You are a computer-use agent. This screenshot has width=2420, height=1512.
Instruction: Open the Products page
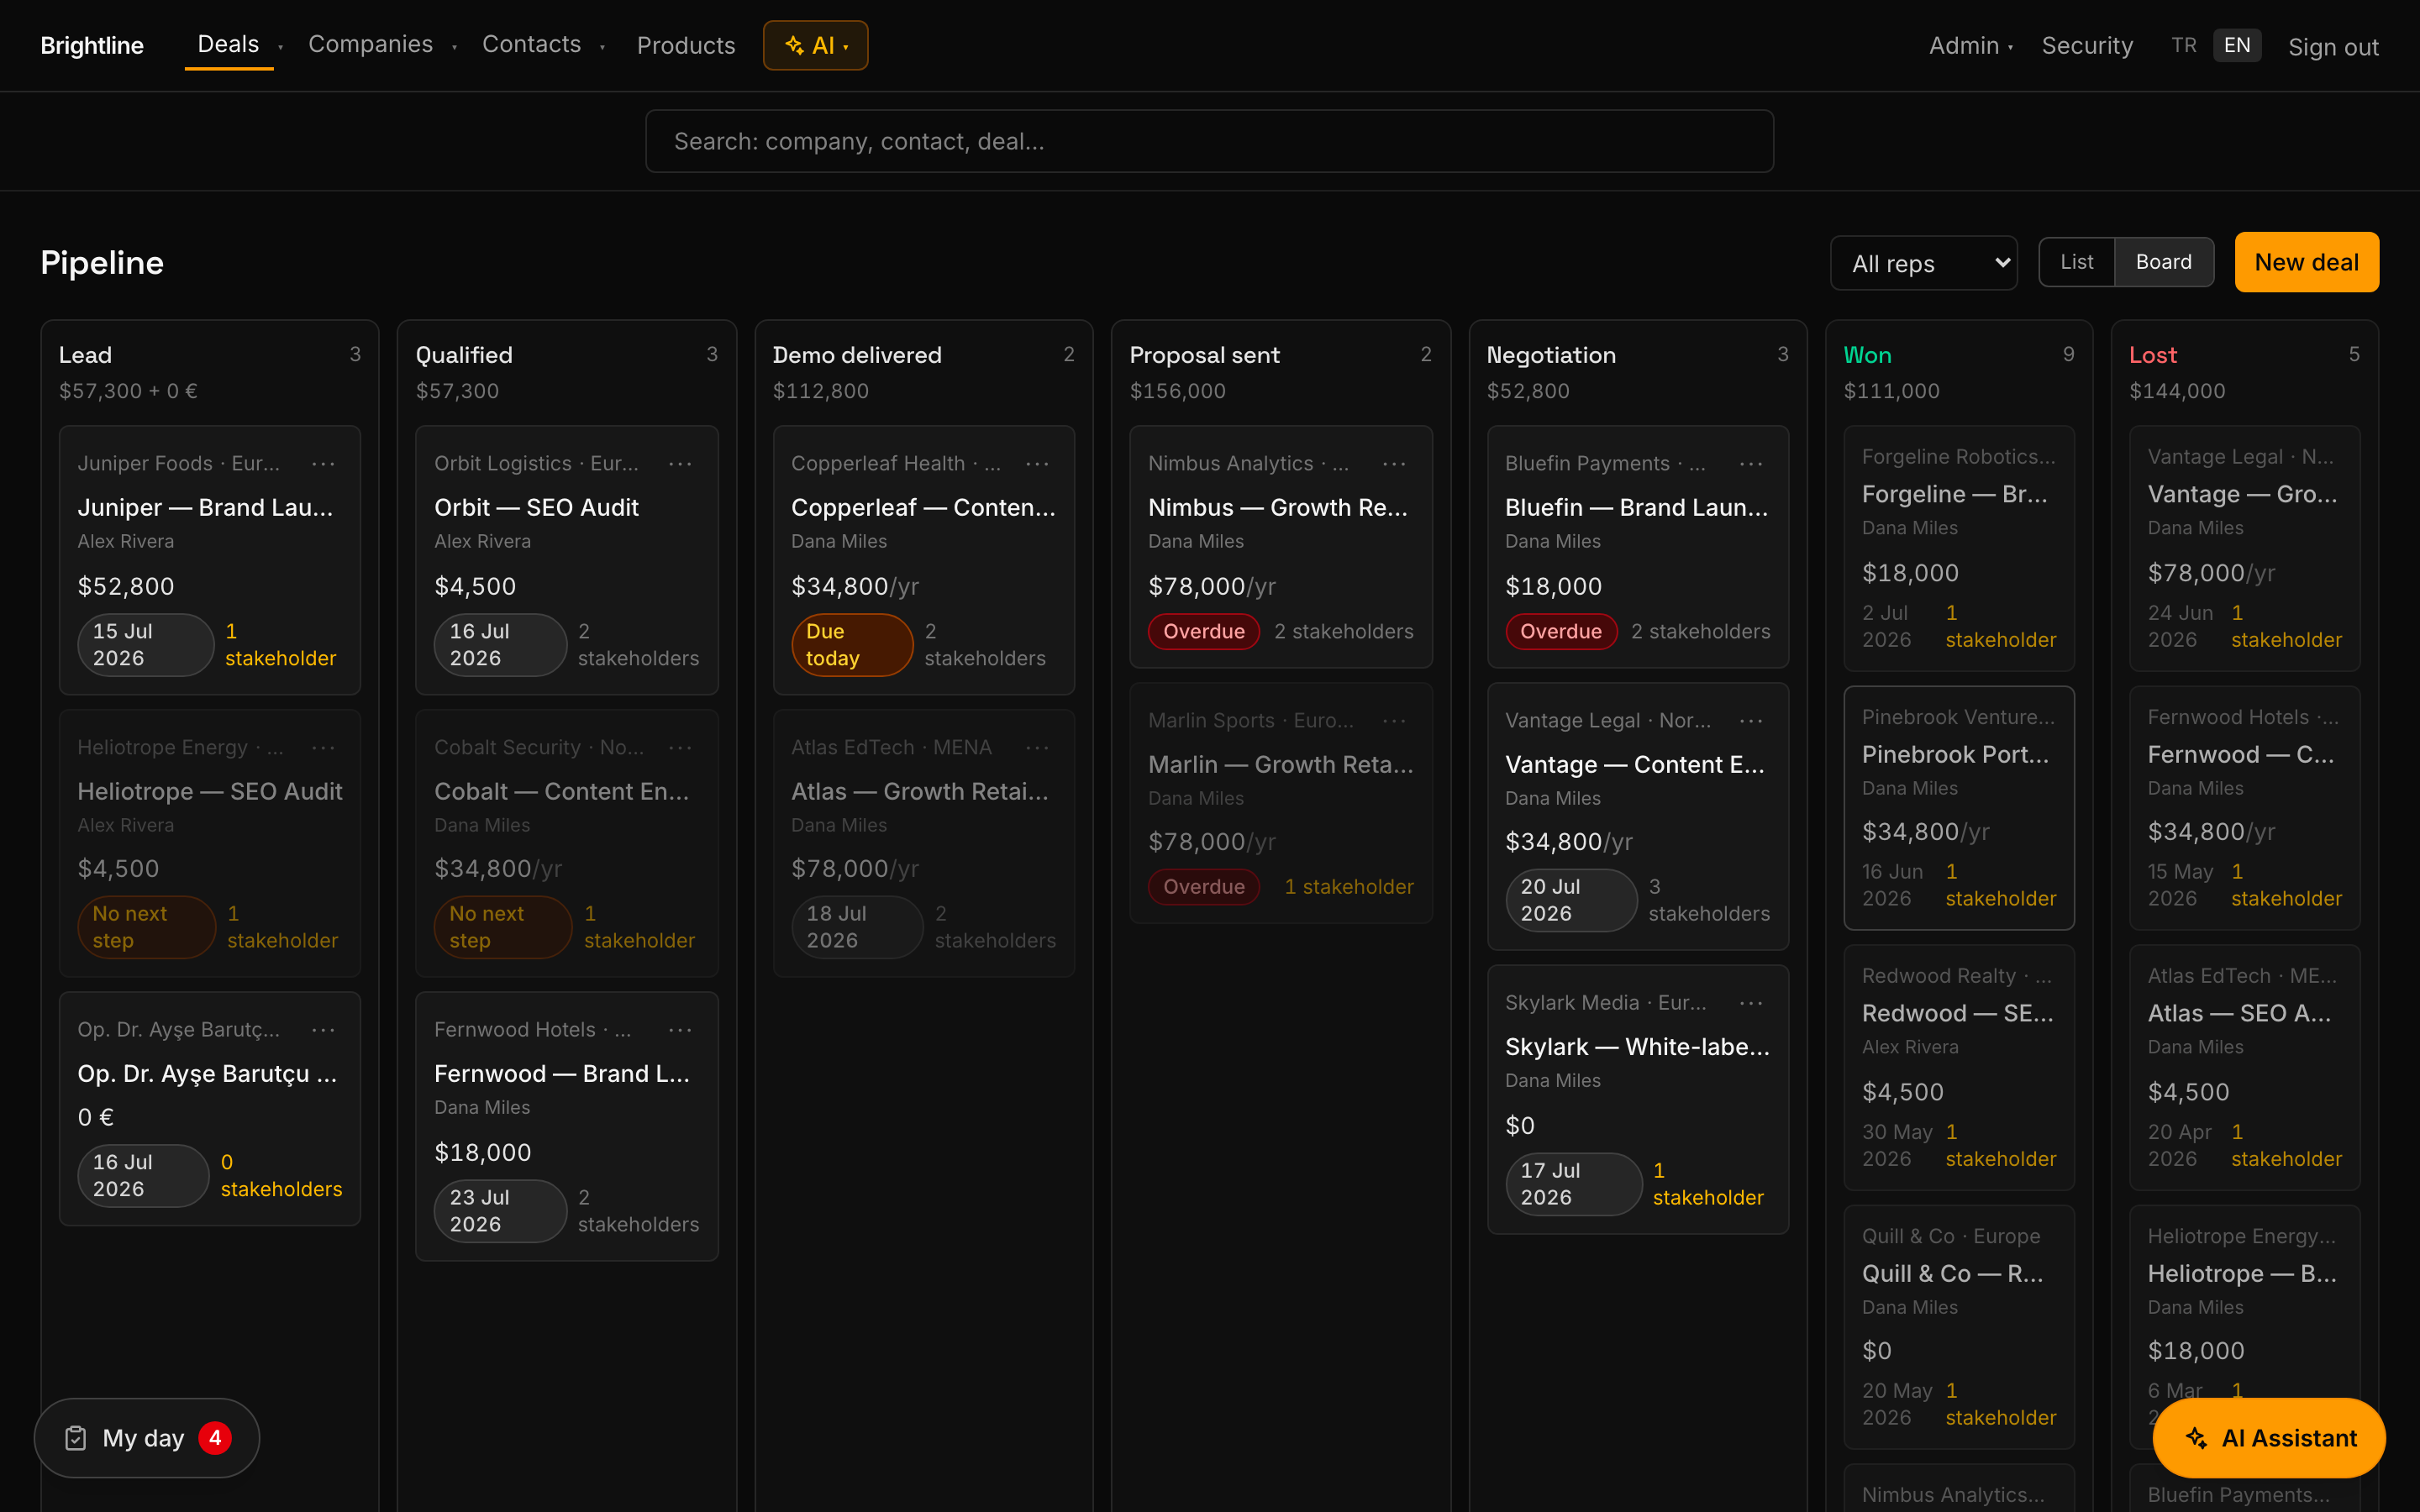point(686,45)
